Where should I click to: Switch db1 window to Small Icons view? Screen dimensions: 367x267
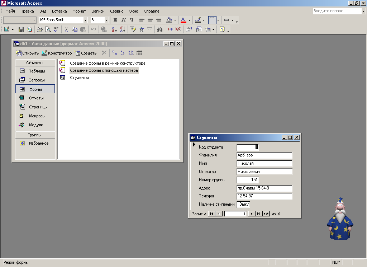123,53
